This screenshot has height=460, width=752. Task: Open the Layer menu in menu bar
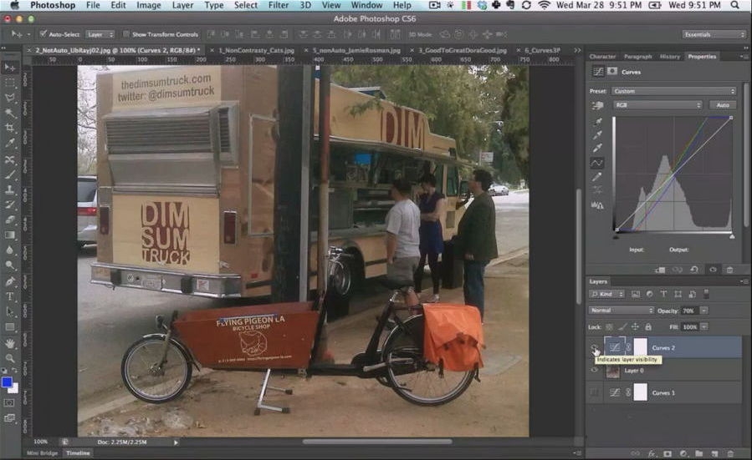click(182, 5)
